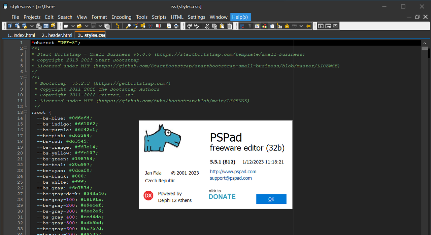Expand the Open file dropdown arrow
Screen dimensions: 431x235
[x=87, y=26]
